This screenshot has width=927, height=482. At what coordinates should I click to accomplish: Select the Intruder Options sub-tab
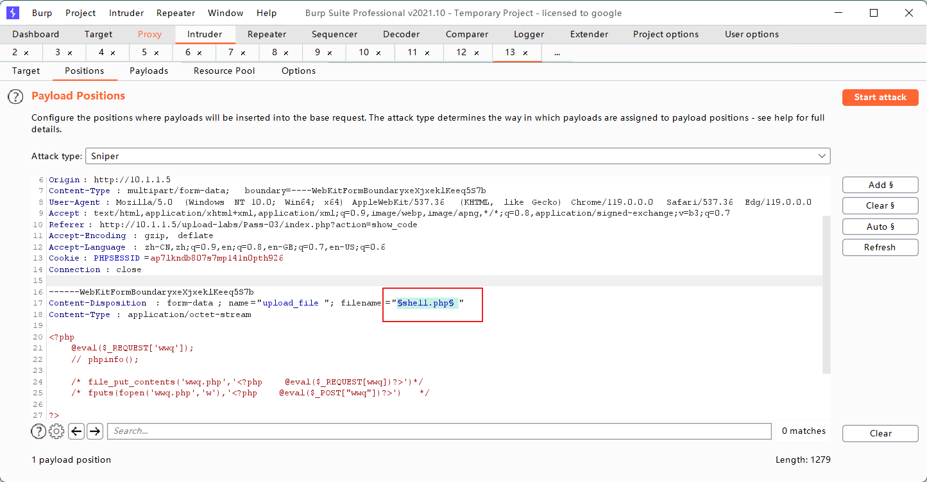click(298, 71)
